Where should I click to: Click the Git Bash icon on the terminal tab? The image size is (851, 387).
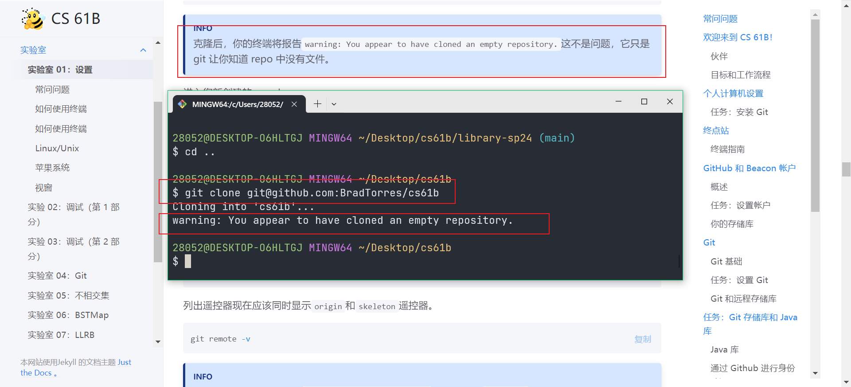click(182, 104)
